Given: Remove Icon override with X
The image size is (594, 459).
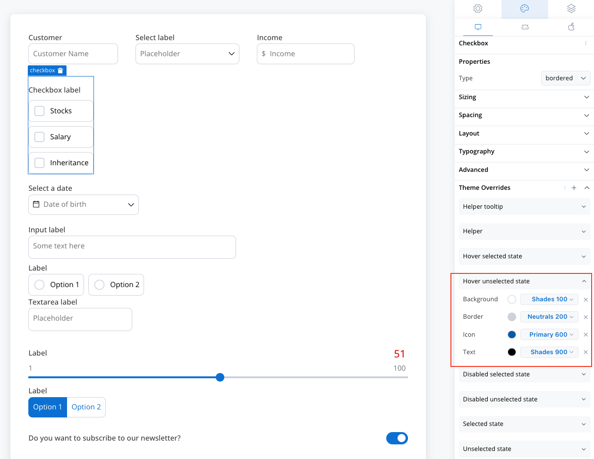Looking at the screenshot, I should tap(586, 335).
